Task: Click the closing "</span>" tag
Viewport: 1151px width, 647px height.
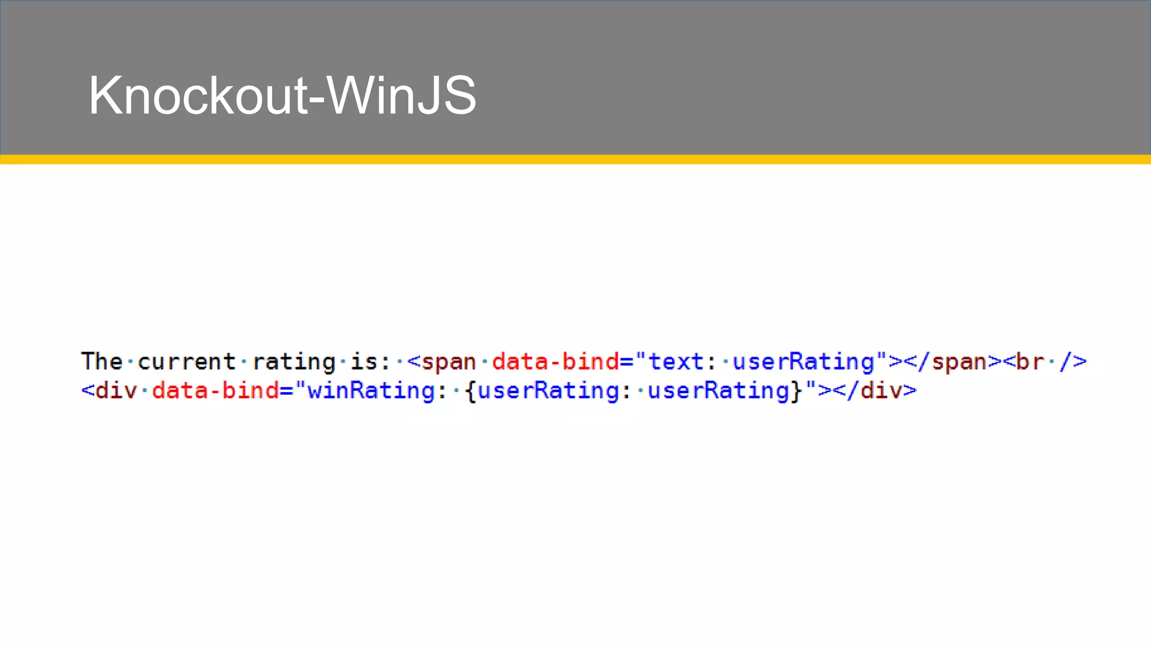Action: click(x=953, y=362)
